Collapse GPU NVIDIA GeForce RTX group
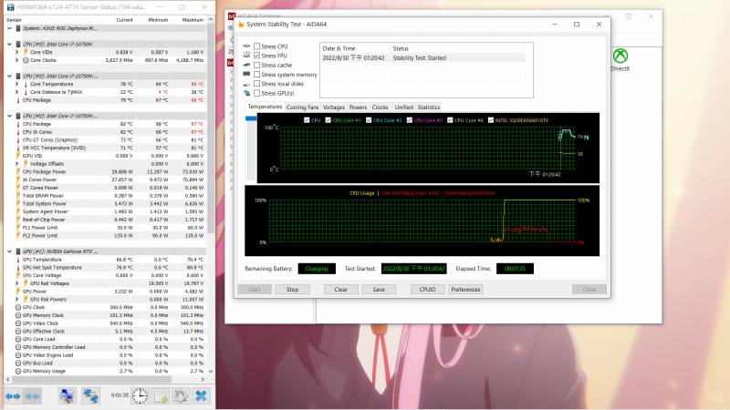730x410 pixels. [10, 251]
